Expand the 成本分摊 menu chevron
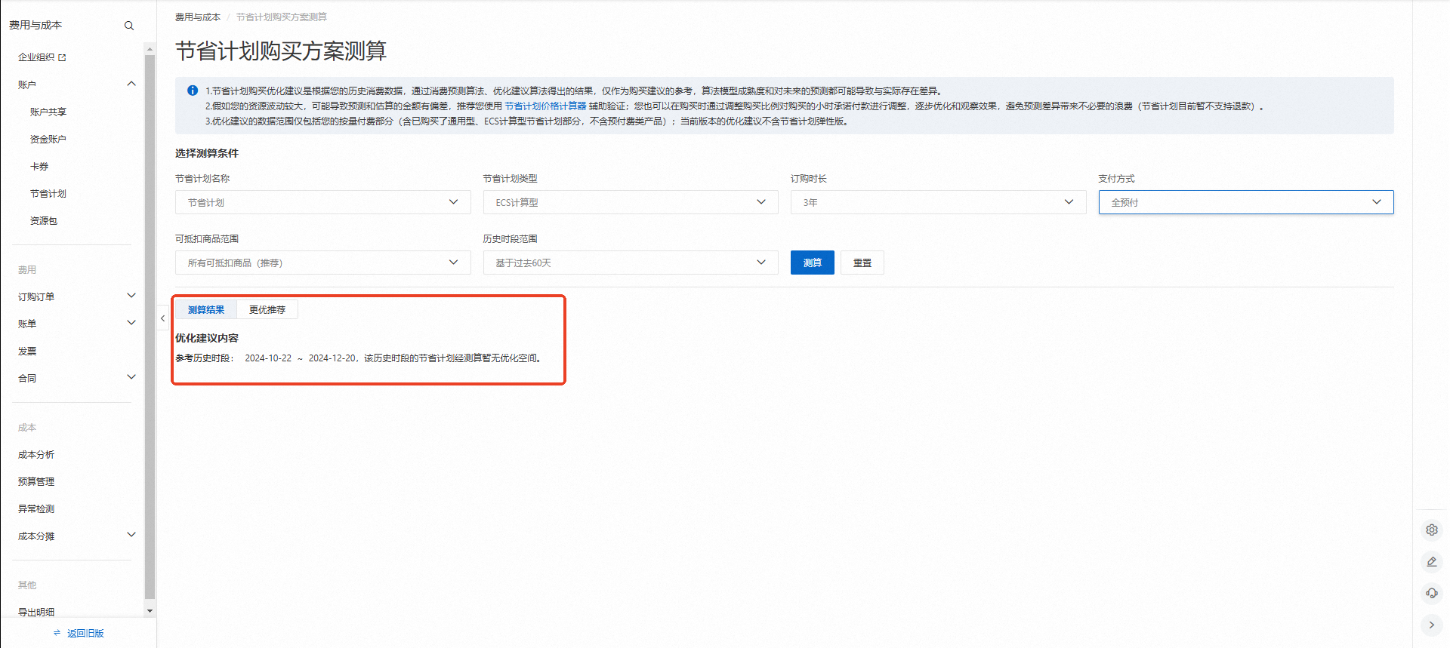 [x=131, y=535]
